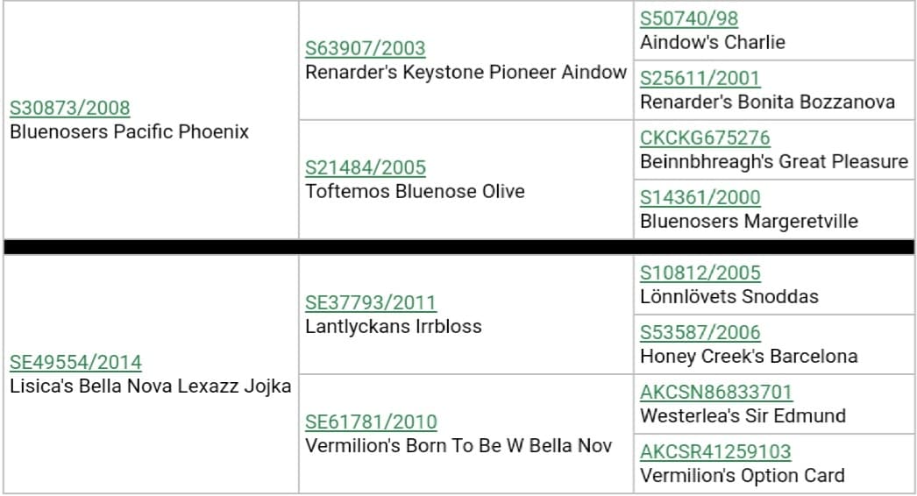Open registration link S30873/2008

click(x=70, y=108)
